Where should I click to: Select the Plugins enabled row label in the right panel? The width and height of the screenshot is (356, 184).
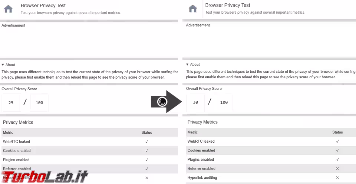[201, 160]
